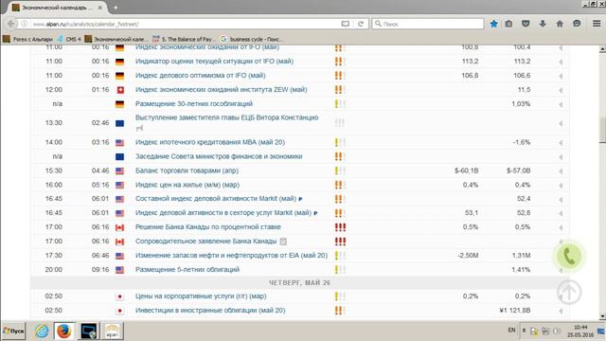This screenshot has height=341, width=606.
Task: Open Internet Explorer from taskbar
Action: coord(42,332)
